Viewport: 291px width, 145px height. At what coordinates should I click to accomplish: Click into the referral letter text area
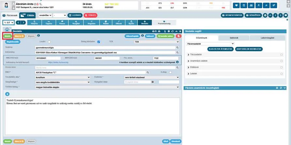point(92,116)
